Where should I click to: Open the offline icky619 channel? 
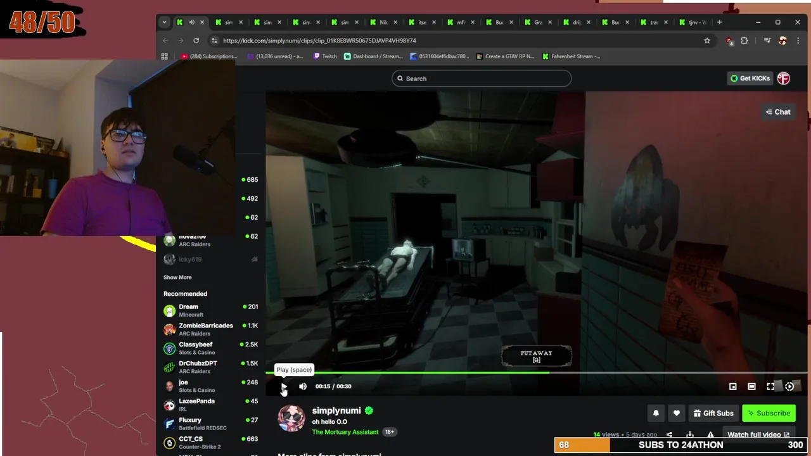(x=211, y=260)
